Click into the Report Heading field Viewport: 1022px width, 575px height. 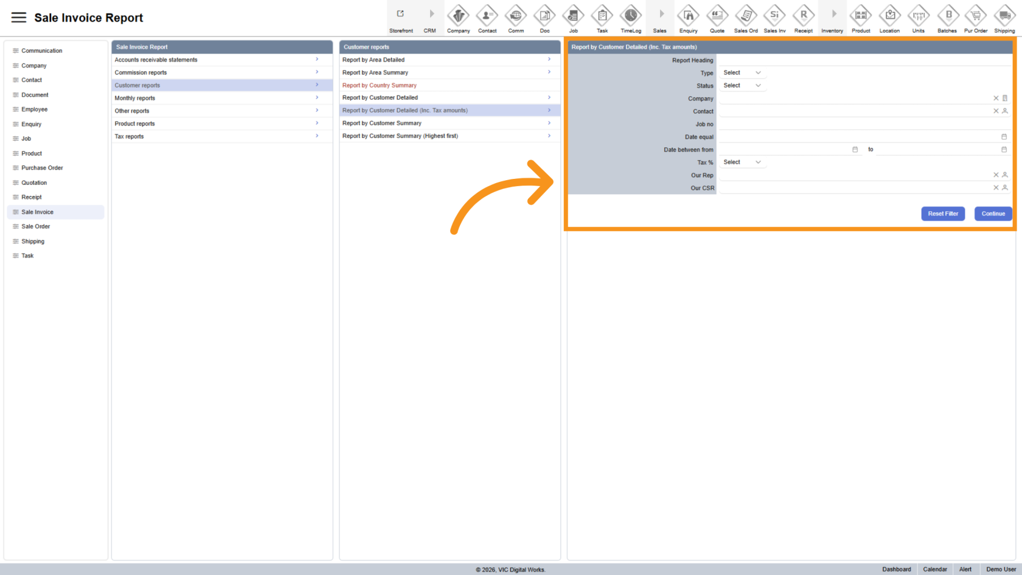[x=864, y=60]
